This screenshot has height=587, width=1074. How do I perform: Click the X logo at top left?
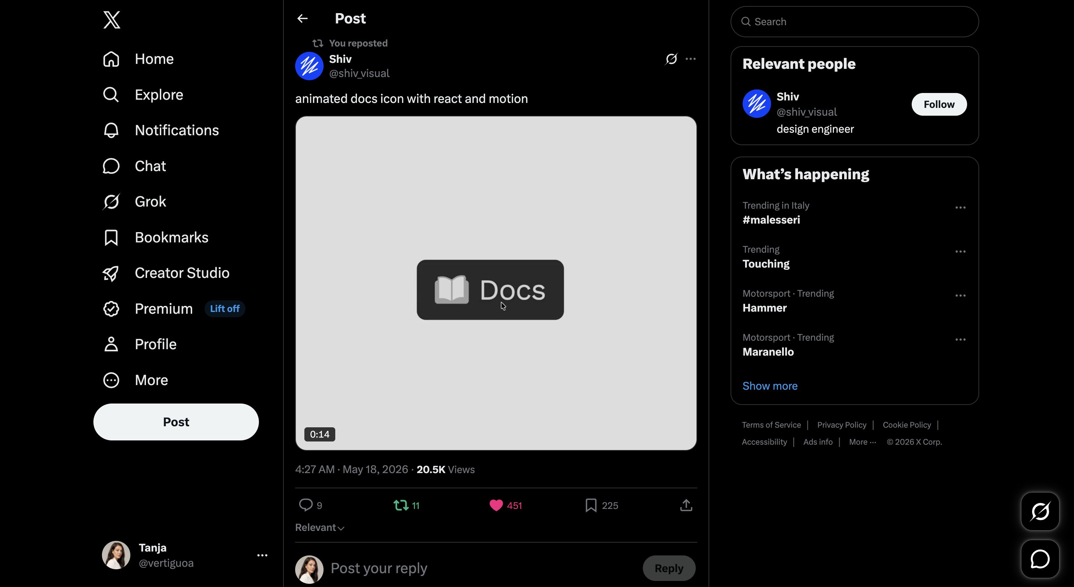112,20
